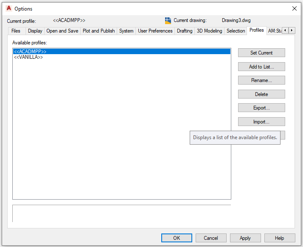Select the <<VANILLA>> profile in list
The height and width of the screenshot is (247, 303).
pyautogui.click(x=28, y=57)
